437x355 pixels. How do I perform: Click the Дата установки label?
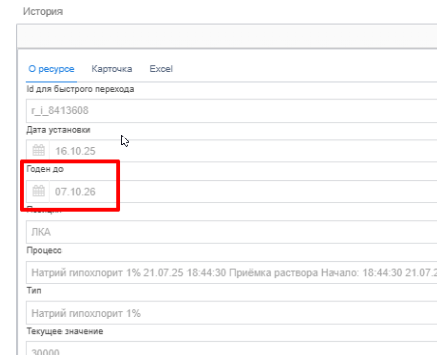coord(58,130)
